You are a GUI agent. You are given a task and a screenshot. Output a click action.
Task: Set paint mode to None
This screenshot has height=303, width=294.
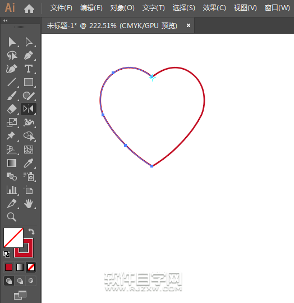(31, 268)
